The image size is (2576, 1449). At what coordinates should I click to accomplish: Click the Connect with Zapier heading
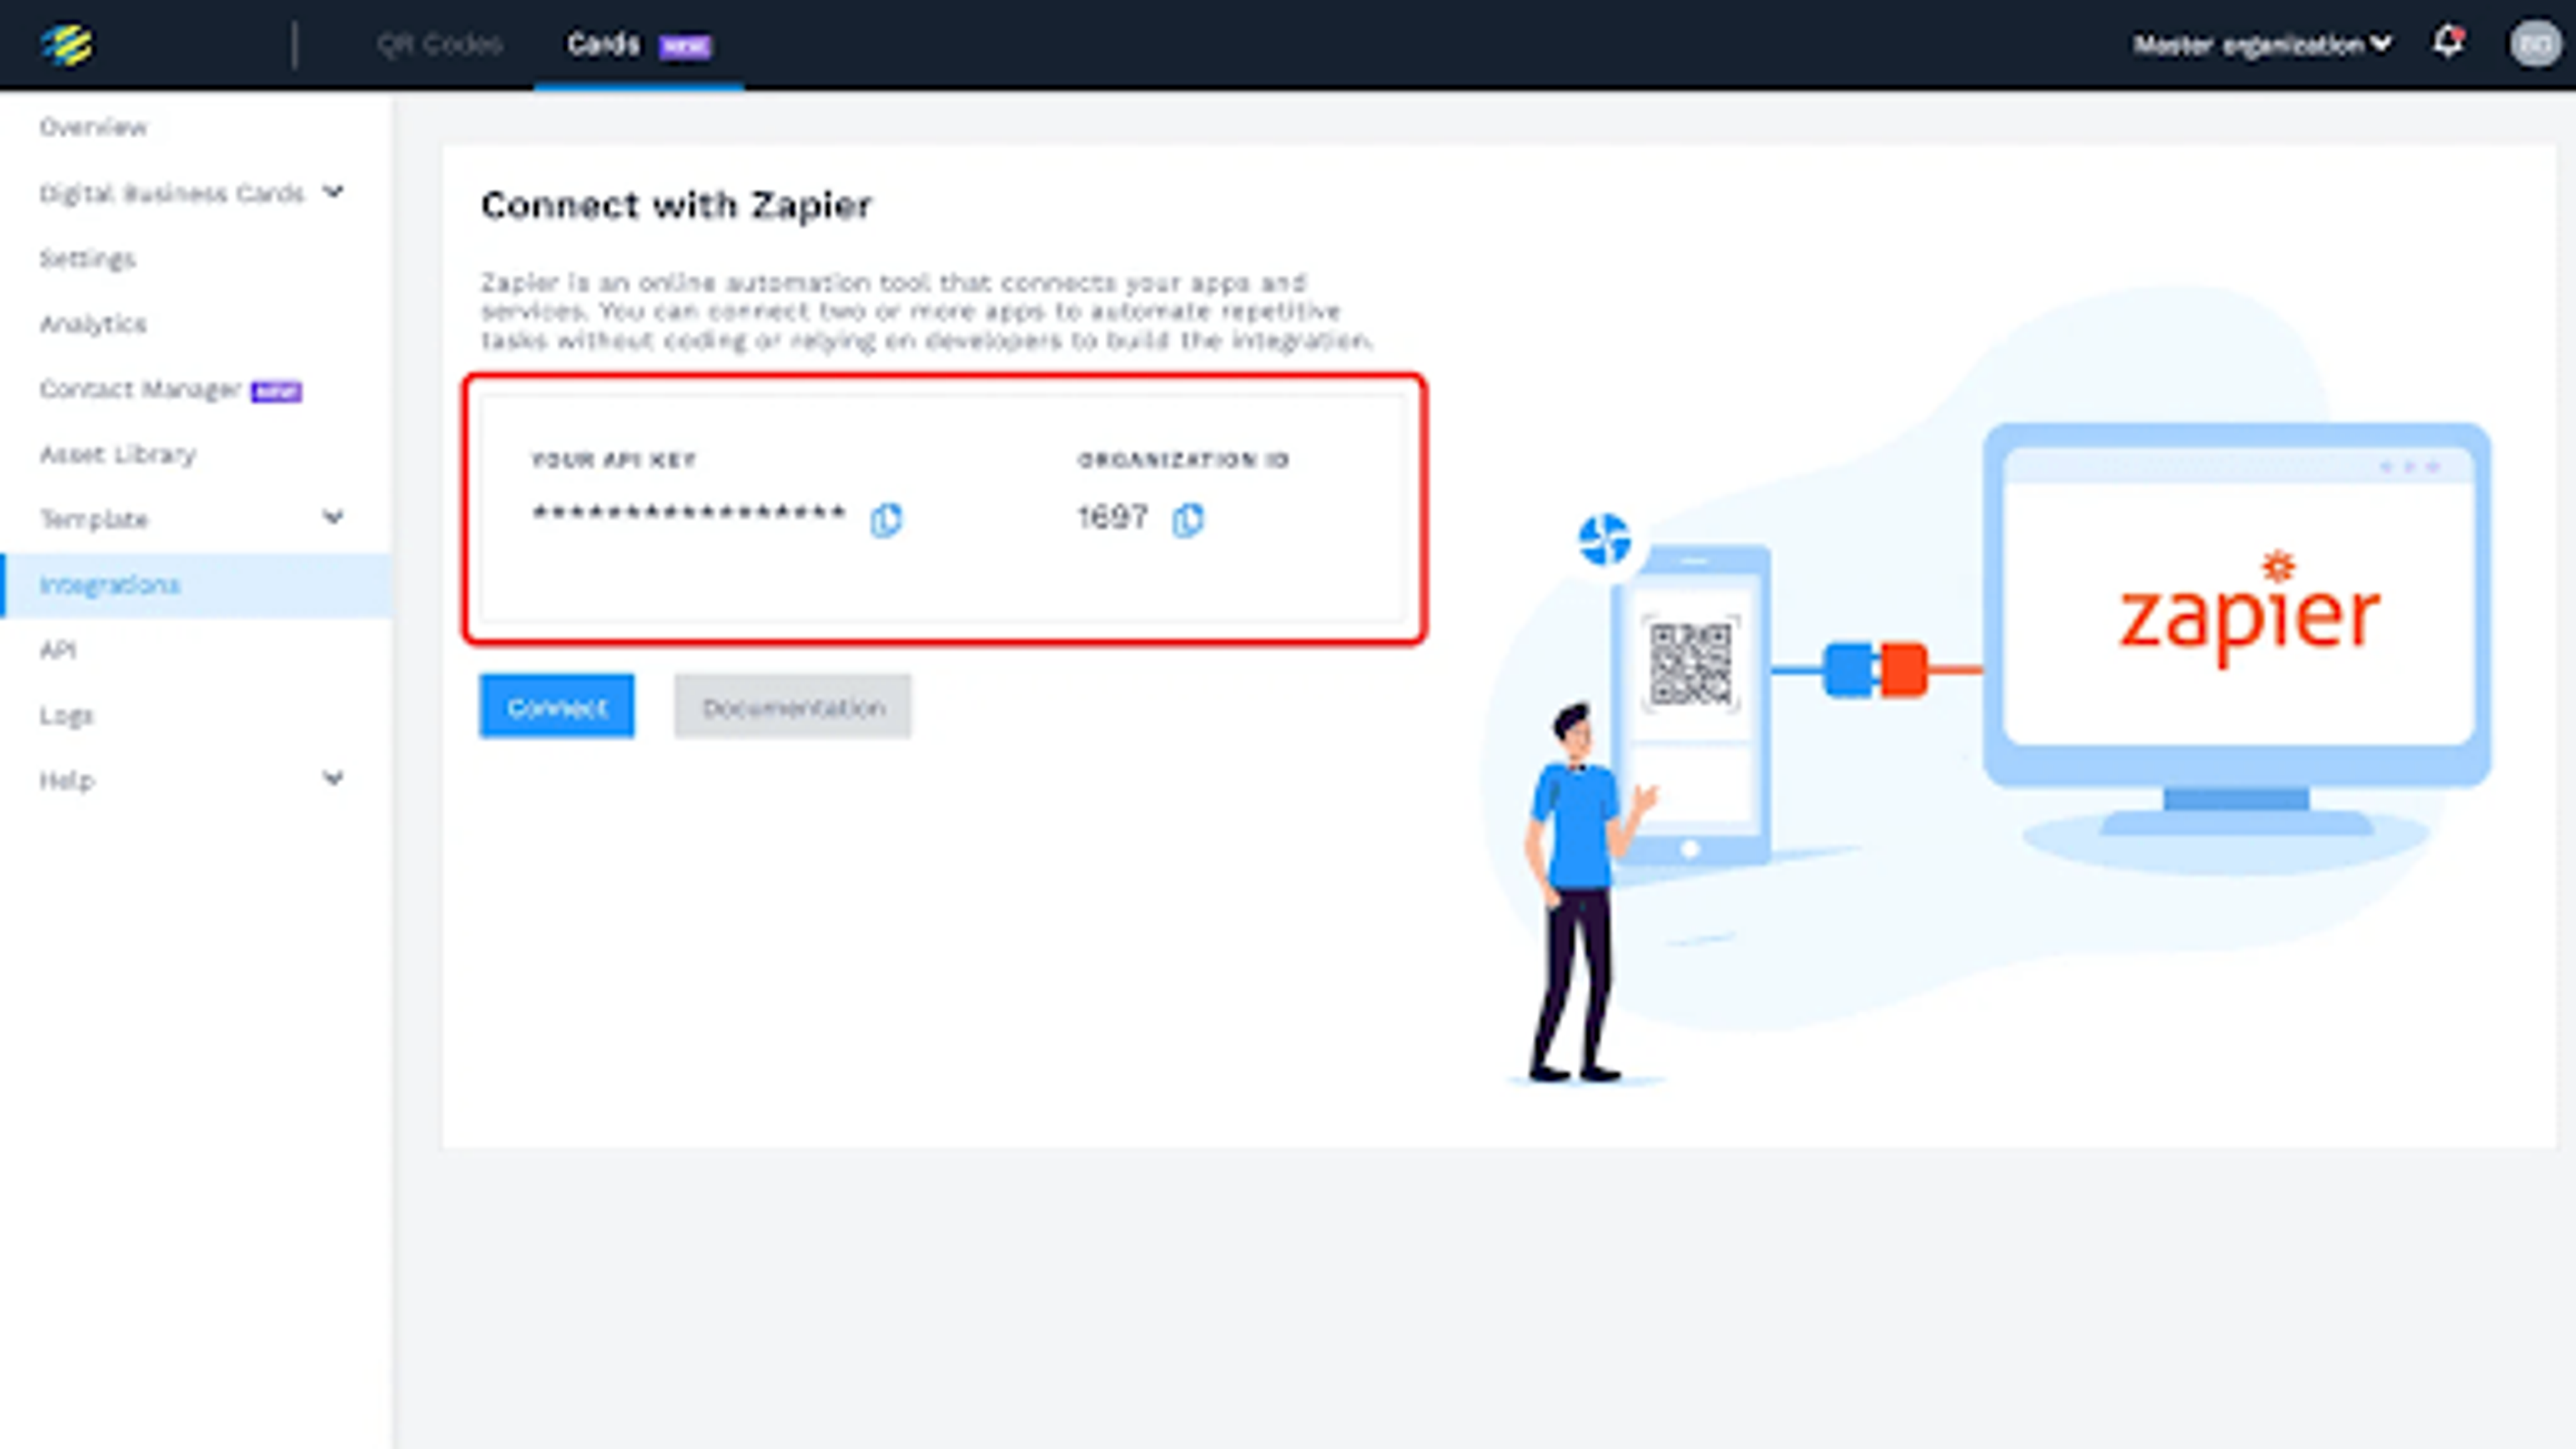[x=676, y=205]
